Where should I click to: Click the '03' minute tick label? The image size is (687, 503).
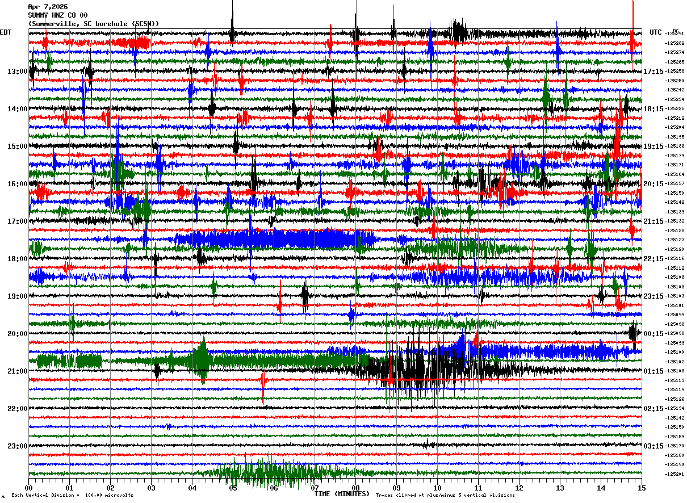coord(151,488)
